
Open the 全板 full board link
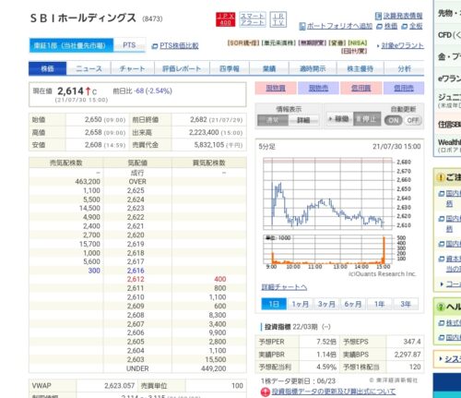point(412,26)
